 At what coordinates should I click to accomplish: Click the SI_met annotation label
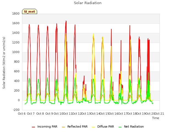click(x=29, y=12)
